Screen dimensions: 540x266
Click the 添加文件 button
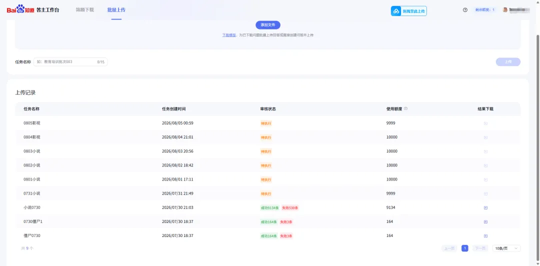[268, 25]
